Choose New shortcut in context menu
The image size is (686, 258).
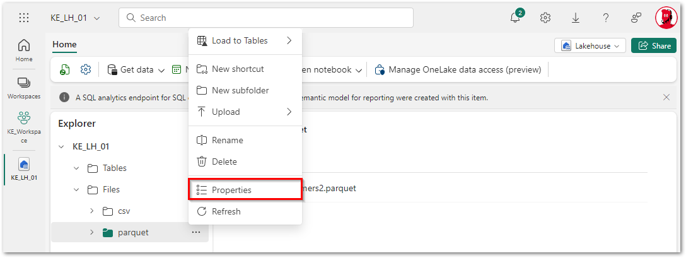tap(245, 69)
